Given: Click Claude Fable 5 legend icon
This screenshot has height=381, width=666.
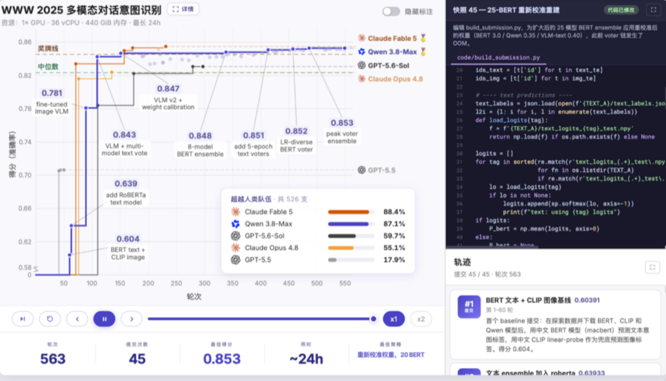Looking at the screenshot, I should pyautogui.click(x=361, y=38).
